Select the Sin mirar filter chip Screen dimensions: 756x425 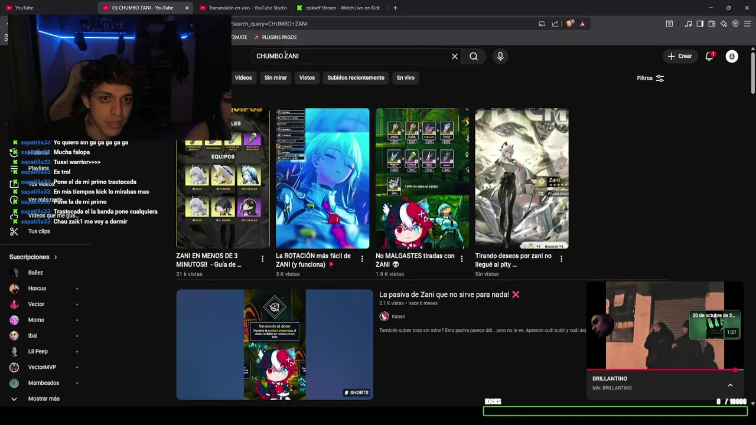(x=275, y=78)
